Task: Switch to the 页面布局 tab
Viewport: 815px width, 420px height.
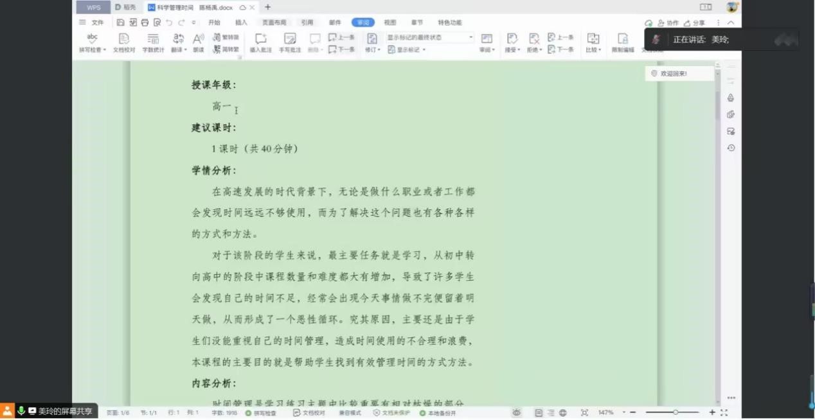Action: pos(274,22)
